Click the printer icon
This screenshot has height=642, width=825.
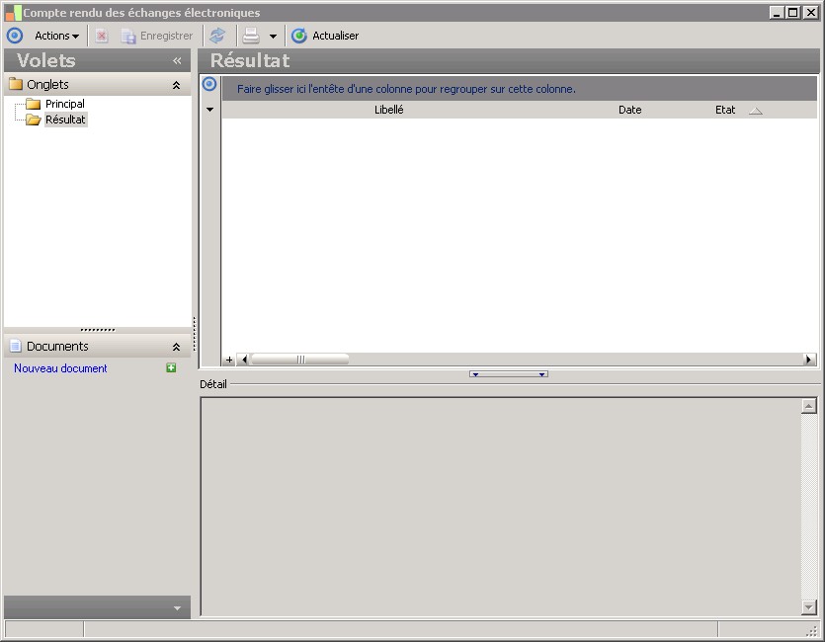251,36
